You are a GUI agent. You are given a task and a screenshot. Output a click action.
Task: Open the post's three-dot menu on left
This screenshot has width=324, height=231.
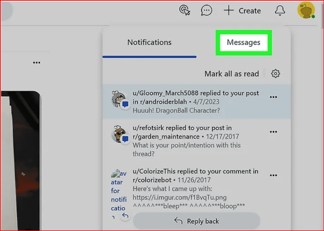pos(36,63)
